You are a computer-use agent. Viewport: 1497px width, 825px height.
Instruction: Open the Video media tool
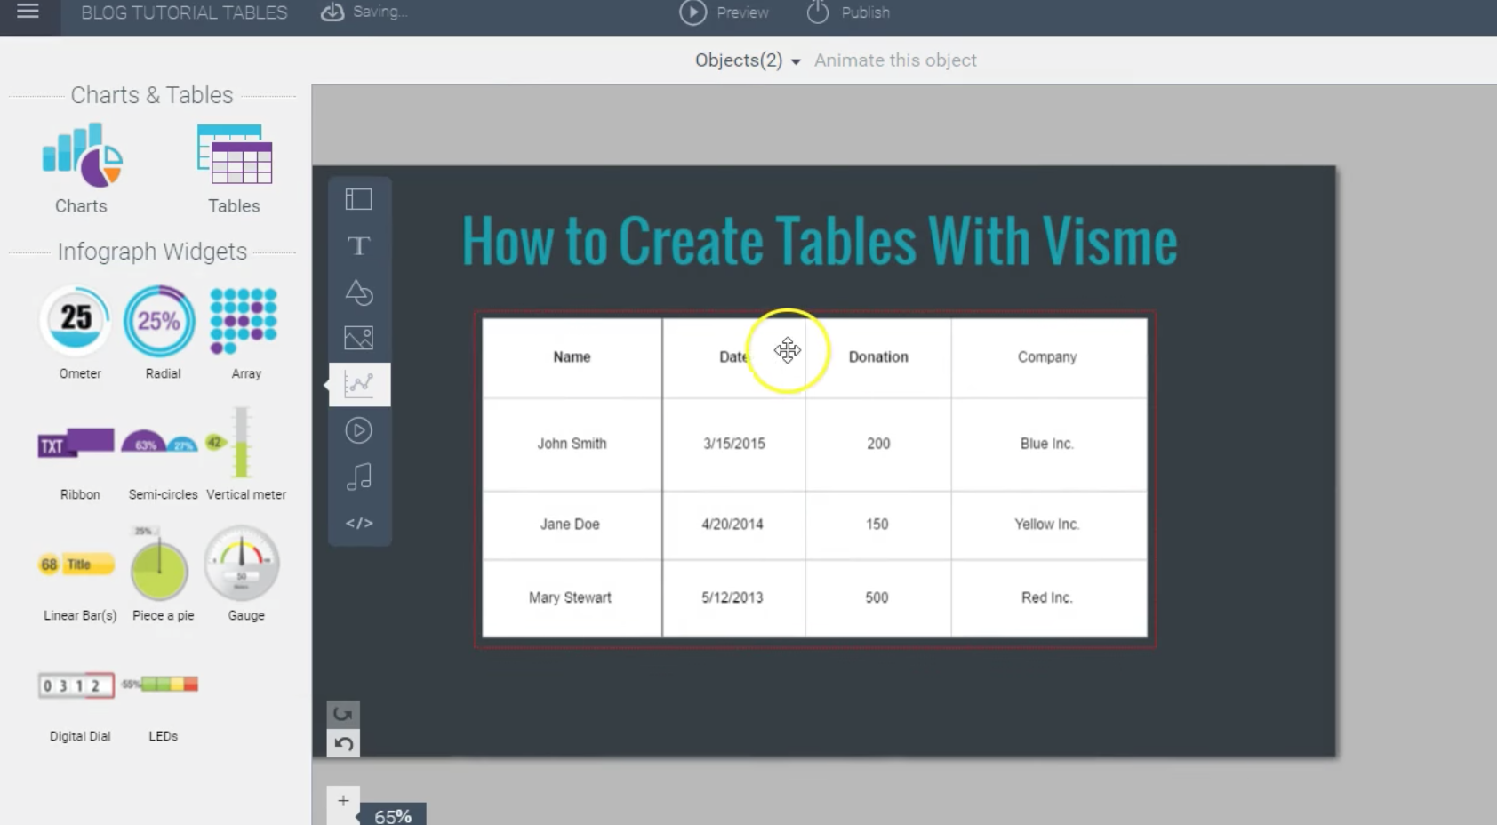[359, 431]
